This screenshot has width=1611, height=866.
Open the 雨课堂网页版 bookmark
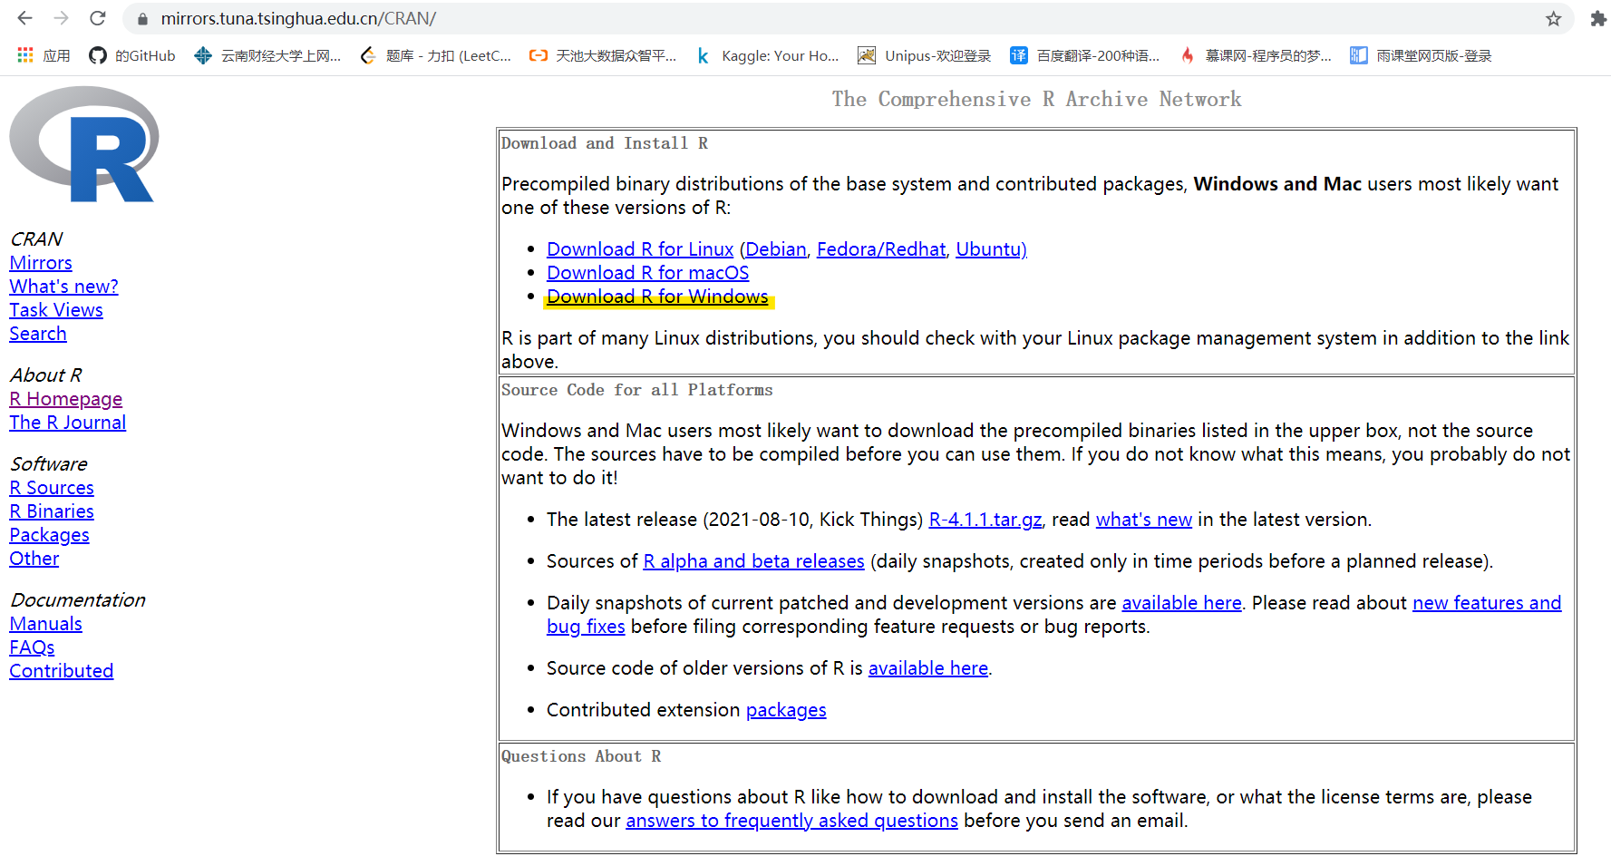pyautogui.click(x=1421, y=55)
